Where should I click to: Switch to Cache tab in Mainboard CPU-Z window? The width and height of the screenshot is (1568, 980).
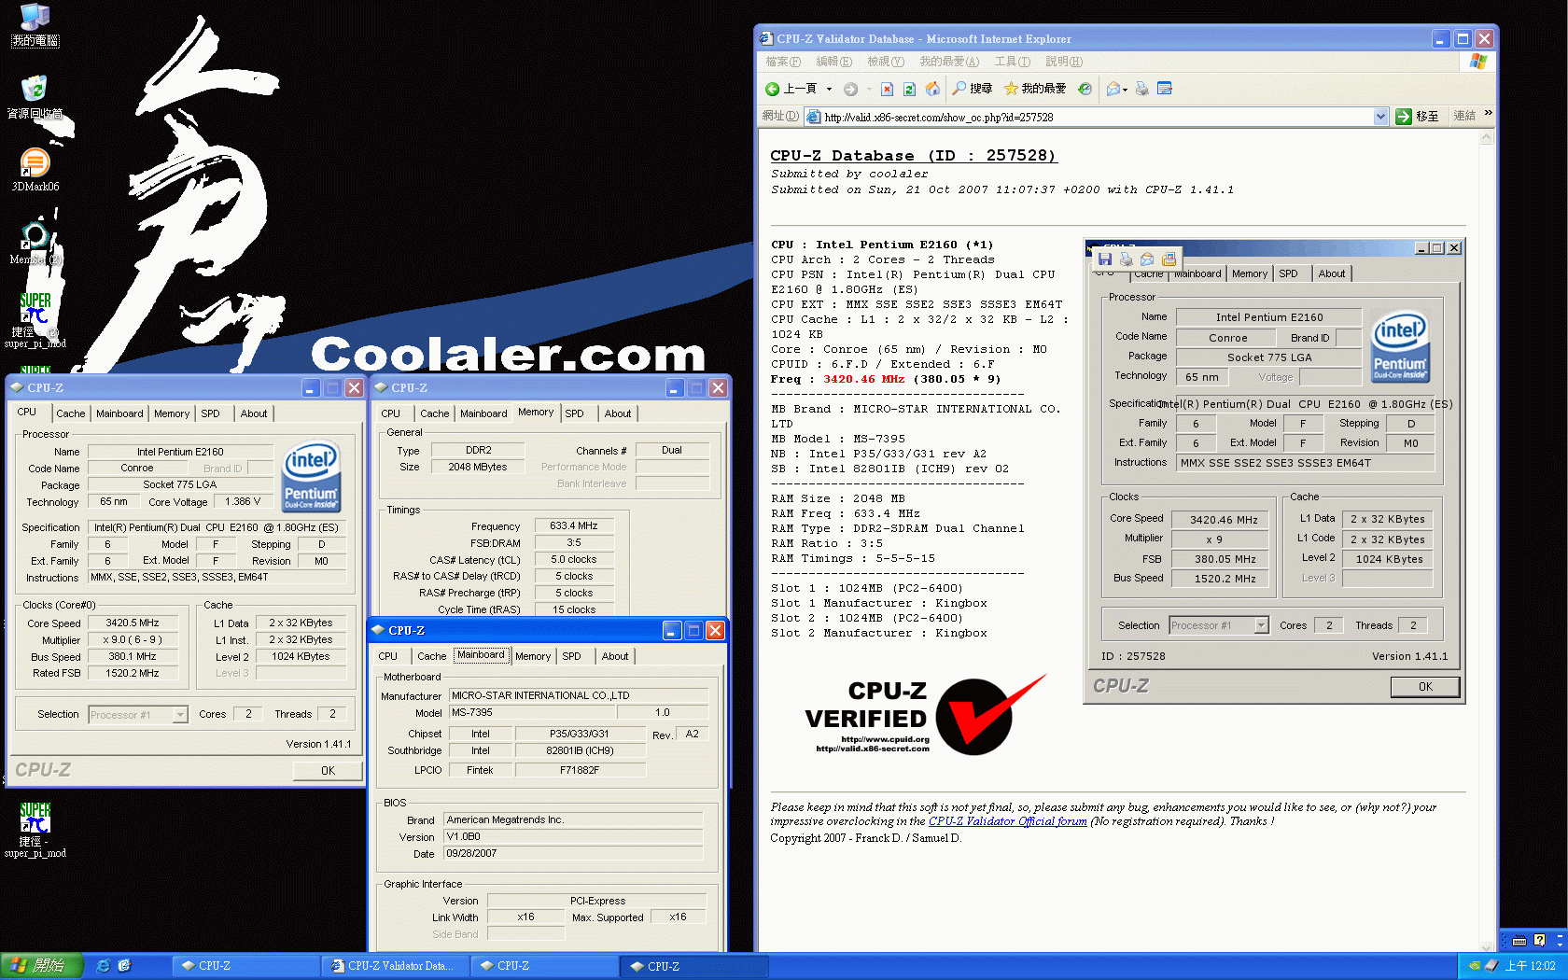tap(431, 656)
